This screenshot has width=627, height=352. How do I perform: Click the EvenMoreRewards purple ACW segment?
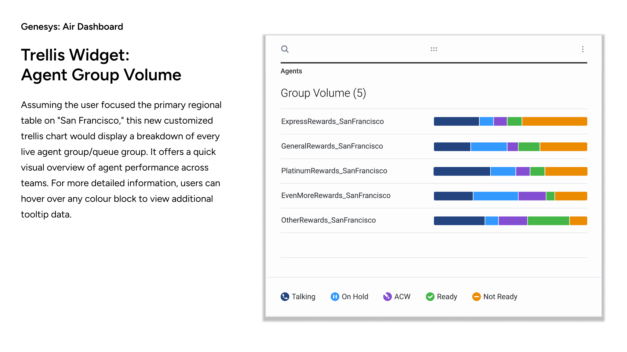click(532, 196)
